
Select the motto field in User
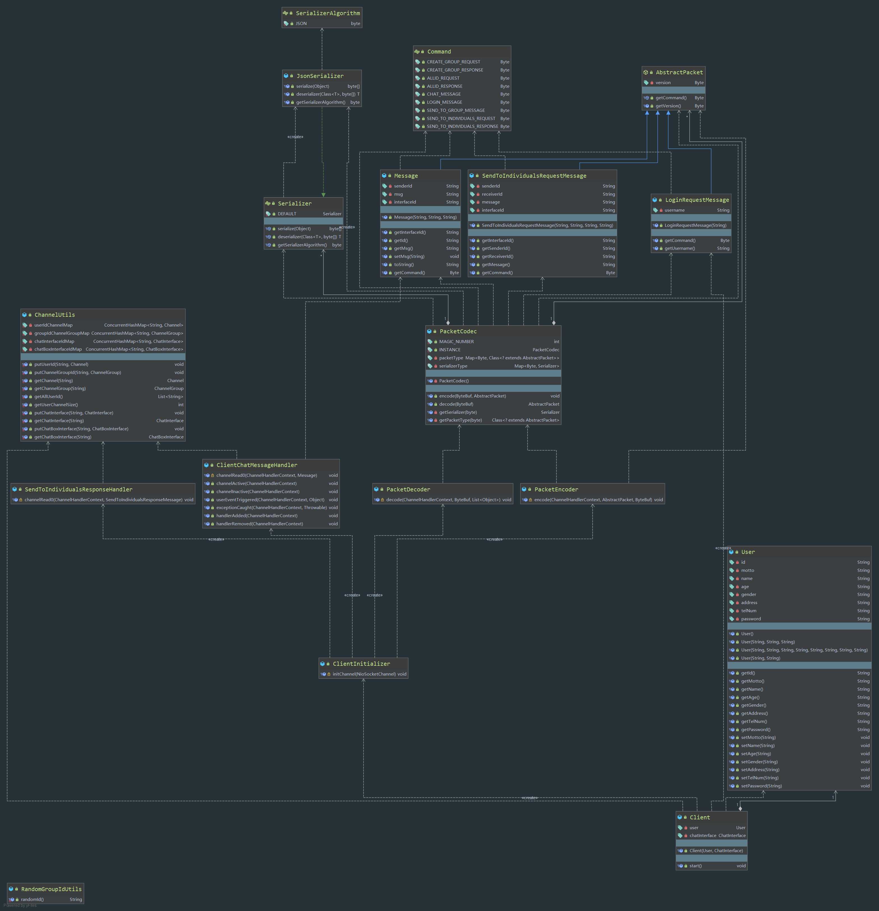tap(799, 570)
